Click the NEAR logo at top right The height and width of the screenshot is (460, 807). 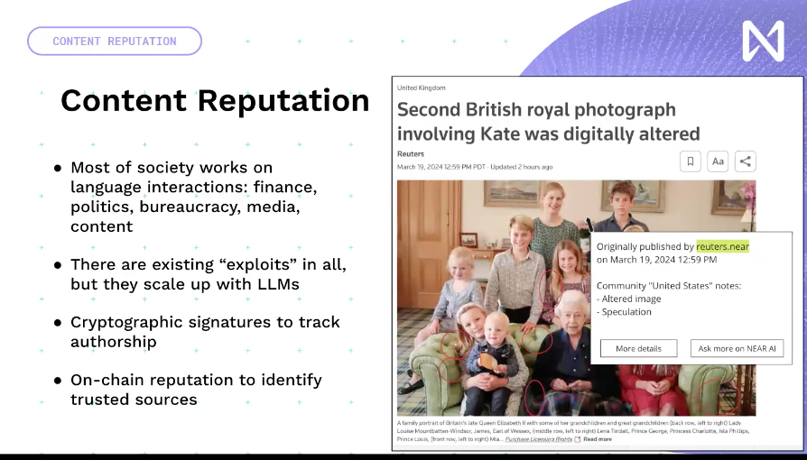[764, 41]
